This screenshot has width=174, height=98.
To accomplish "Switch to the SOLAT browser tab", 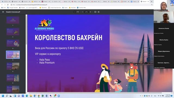I will click(x=125, y=2).
